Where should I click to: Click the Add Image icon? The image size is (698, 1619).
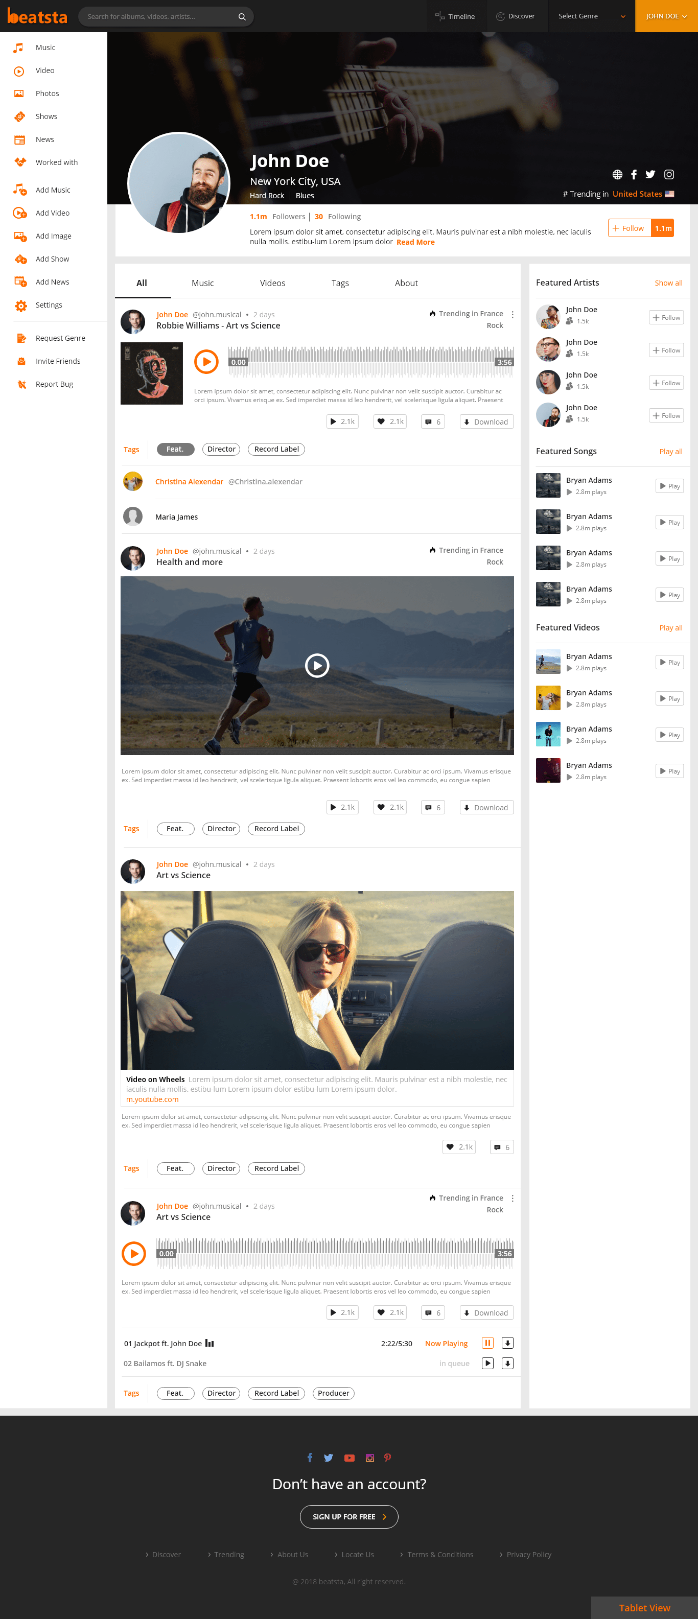tap(20, 237)
